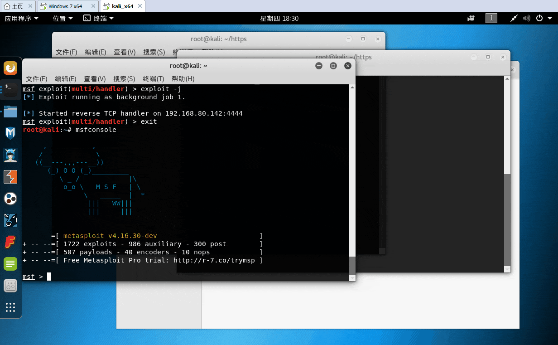Expand the 位置 places menu
The width and height of the screenshot is (558, 345).
point(63,19)
